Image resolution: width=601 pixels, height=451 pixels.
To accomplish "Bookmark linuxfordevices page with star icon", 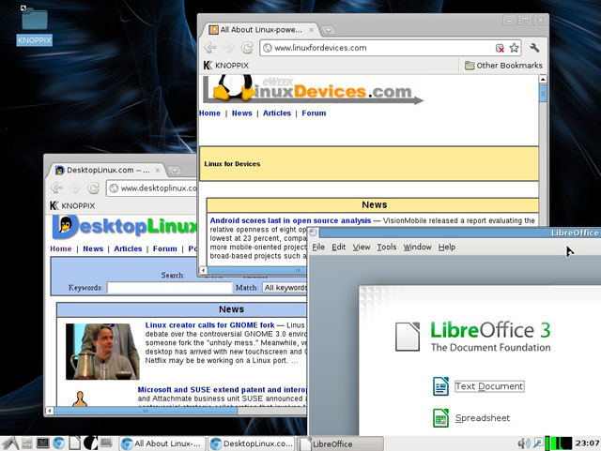I will point(514,48).
